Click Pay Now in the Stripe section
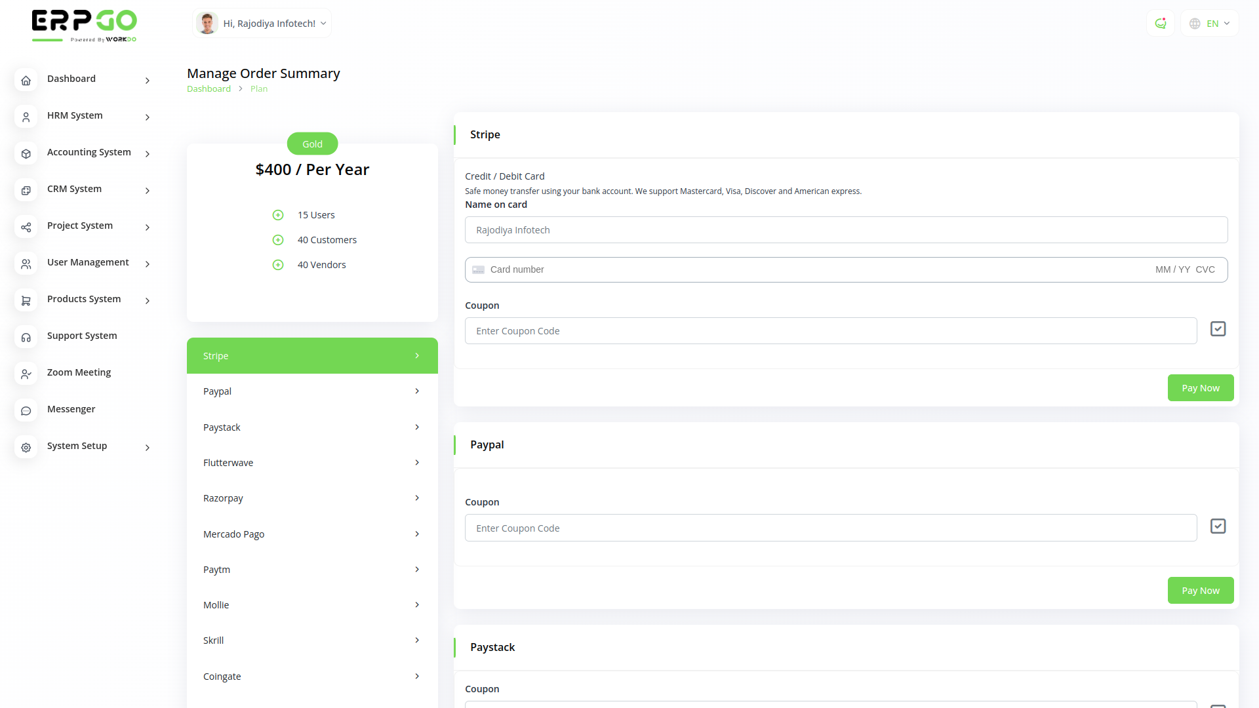The width and height of the screenshot is (1259, 708). click(1200, 388)
